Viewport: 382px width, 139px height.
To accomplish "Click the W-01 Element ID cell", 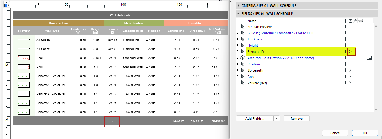I will click(x=112, y=58).
